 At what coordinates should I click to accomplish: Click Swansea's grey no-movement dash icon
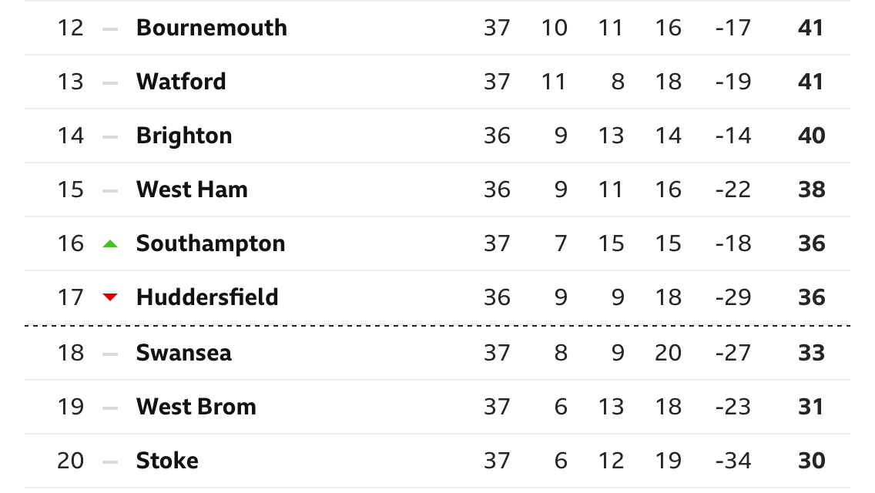110,354
